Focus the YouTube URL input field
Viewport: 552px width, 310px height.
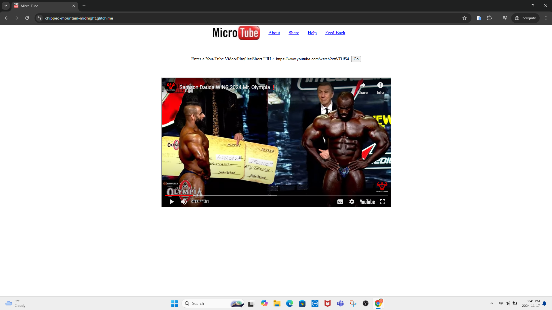312,59
